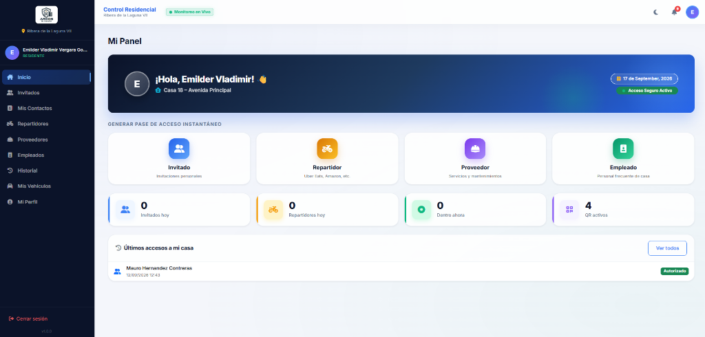Viewport: 705px width, 337px height.
Task: Open Historial menu item
Action: 46,171
